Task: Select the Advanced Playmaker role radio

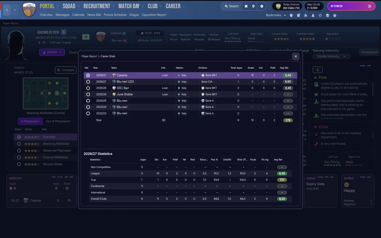Action: point(19,151)
